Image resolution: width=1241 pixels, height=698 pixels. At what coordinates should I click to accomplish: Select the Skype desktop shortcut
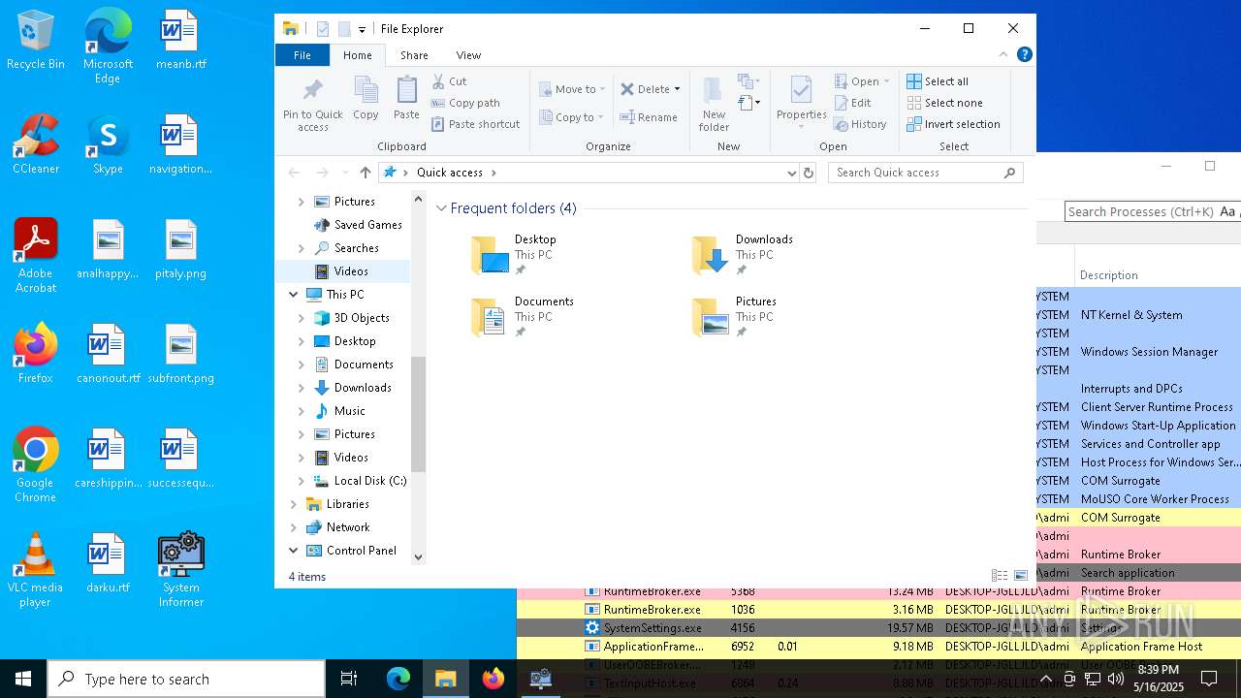(108, 144)
